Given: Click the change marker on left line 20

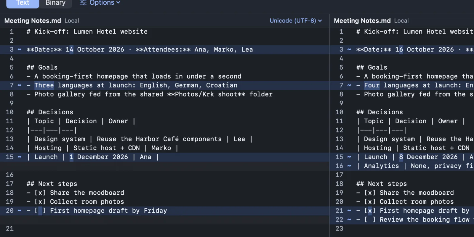Looking at the screenshot, I should tap(20, 211).
